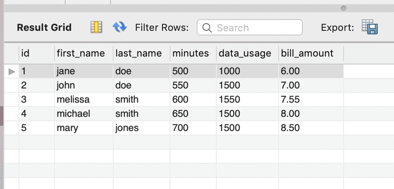The image size is (394, 189).
Task: Select the cell containing melissa
Action: (84, 100)
